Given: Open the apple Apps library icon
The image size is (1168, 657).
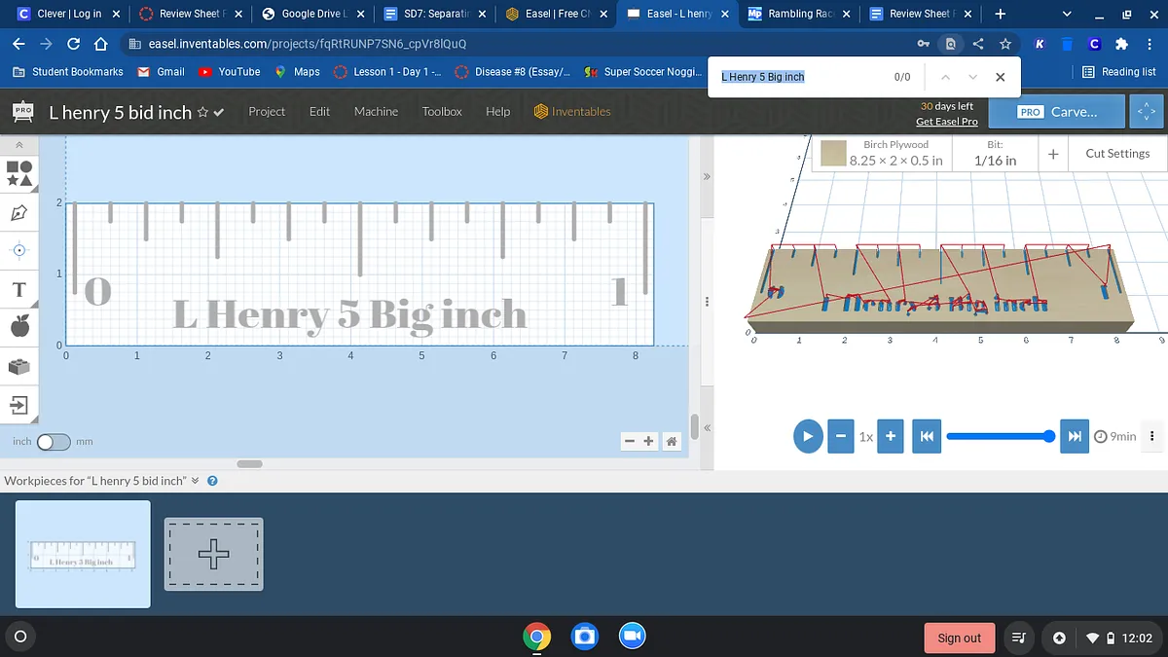Looking at the screenshot, I should (x=19, y=327).
